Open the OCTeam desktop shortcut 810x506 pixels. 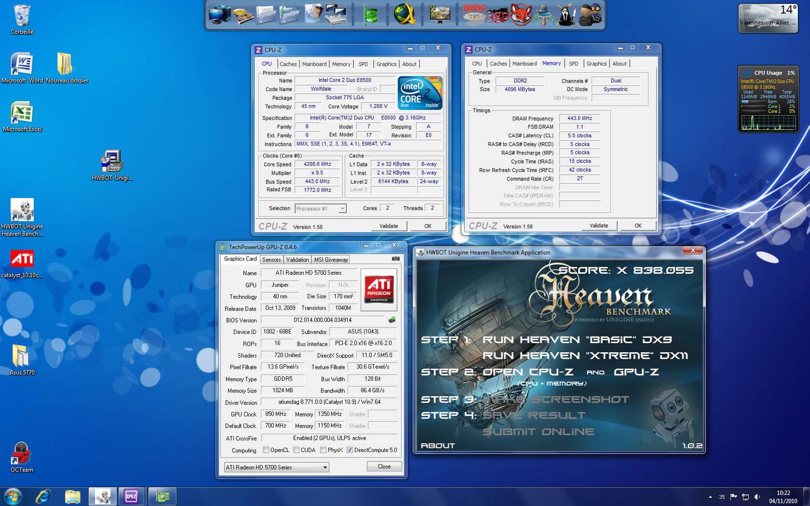coord(22,457)
